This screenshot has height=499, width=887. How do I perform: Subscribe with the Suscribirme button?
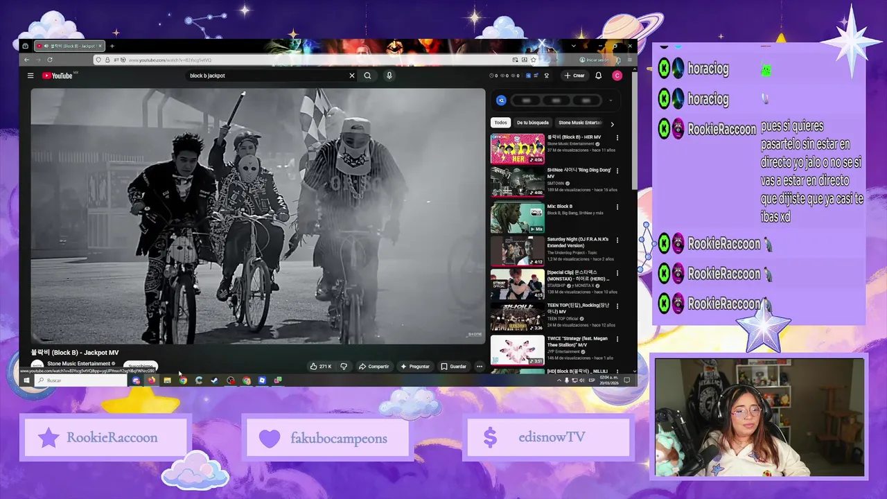click(141, 366)
